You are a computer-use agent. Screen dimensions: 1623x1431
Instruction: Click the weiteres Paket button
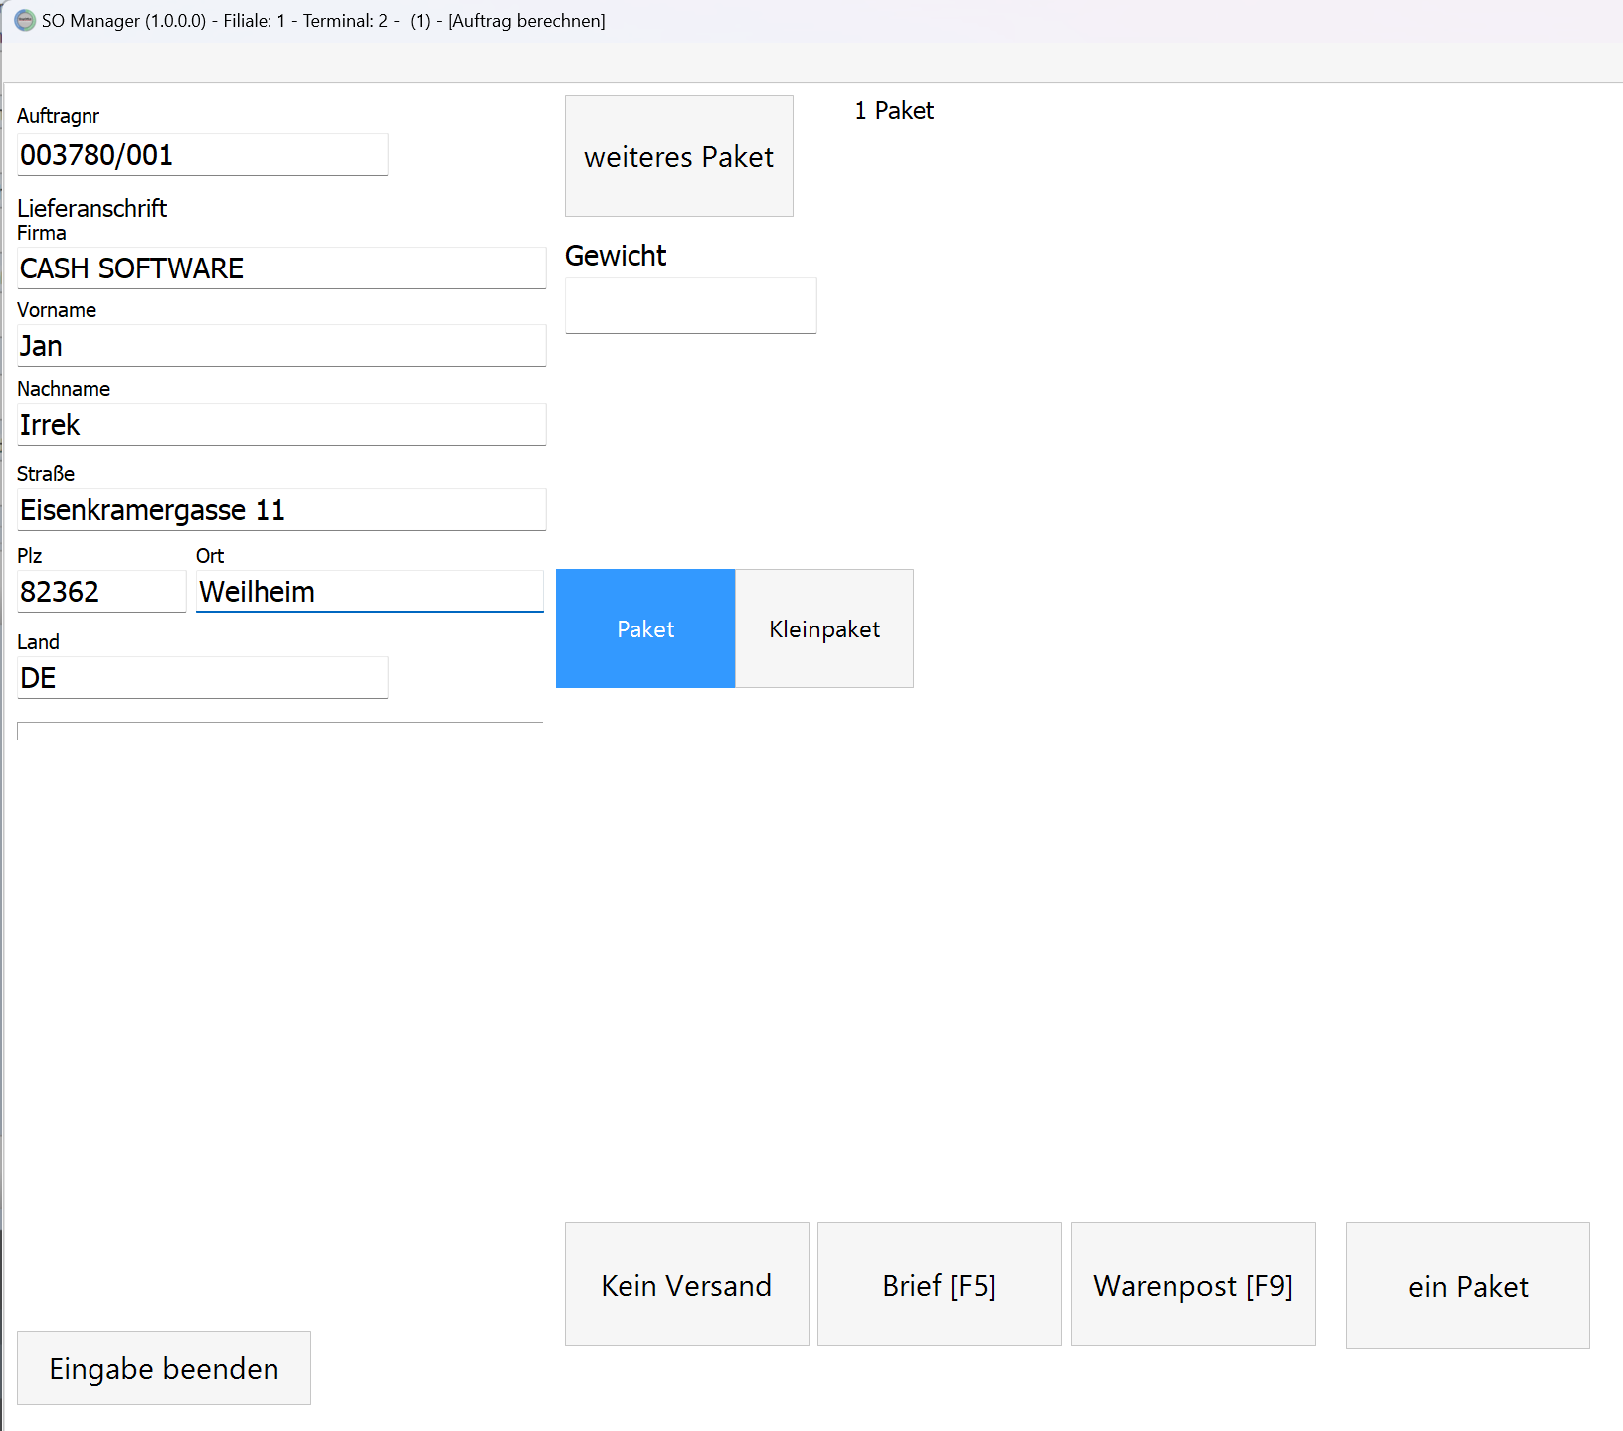[678, 156]
